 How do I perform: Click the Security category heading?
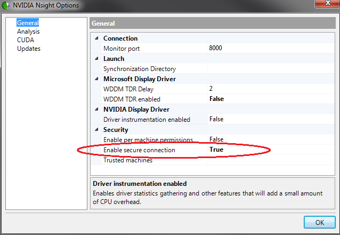click(x=116, y=130)
